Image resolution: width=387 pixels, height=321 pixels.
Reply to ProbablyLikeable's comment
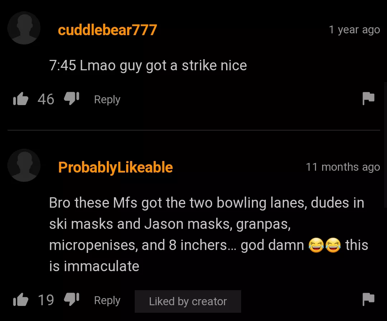(107, 301)
